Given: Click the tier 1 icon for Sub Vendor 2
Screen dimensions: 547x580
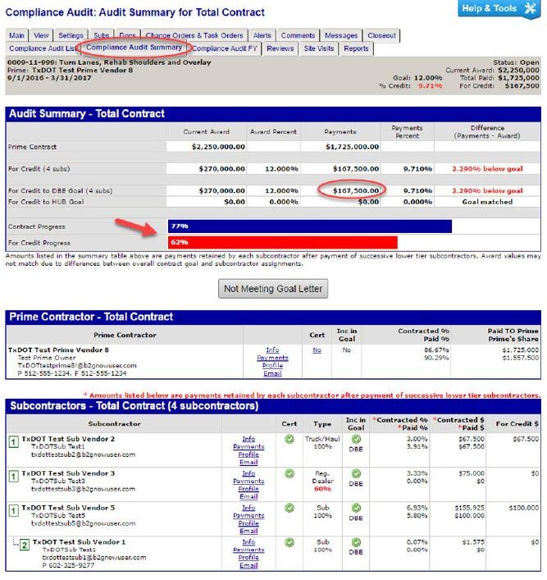Looking at the screenshot, I should pyautogui.click(x=12, y=442).
